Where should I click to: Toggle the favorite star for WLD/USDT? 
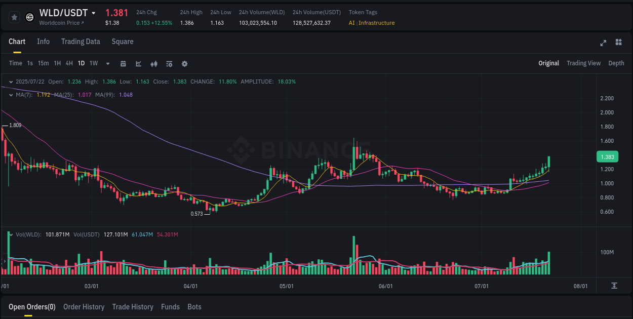14,17
